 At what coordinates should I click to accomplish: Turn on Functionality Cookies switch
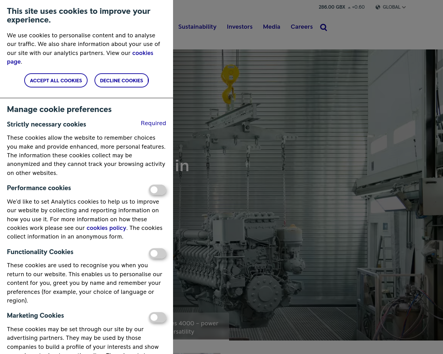(157, 253)
